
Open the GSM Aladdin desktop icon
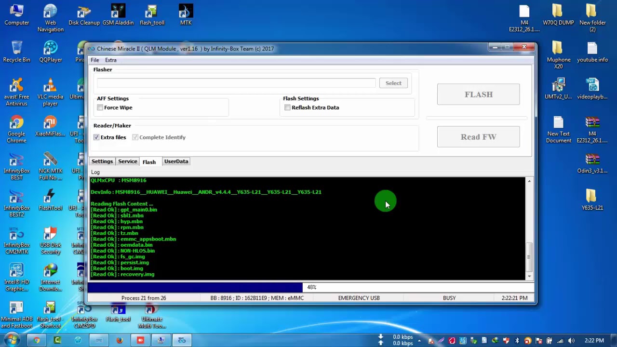coord(118,15)
